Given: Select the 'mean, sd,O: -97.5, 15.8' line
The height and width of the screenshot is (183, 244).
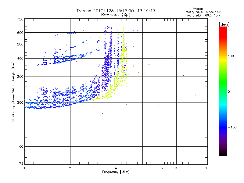Looking at the screenshot, I should [203, 12].
